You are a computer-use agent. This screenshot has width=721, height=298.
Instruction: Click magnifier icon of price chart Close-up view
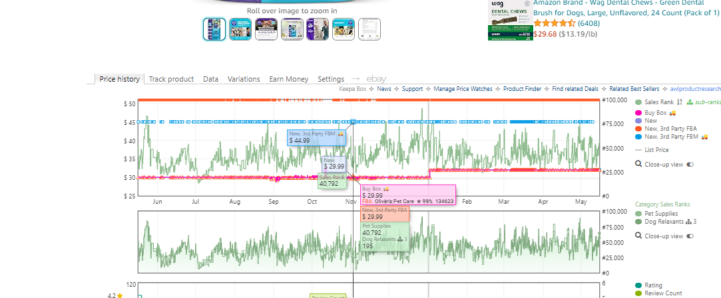pyautogui.click(x=638, y=164)
